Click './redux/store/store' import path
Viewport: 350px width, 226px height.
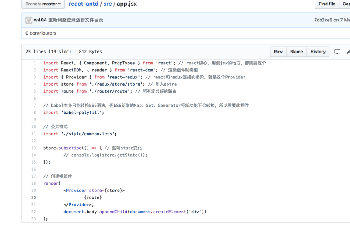pyautogui.click(x=116, y=84)
